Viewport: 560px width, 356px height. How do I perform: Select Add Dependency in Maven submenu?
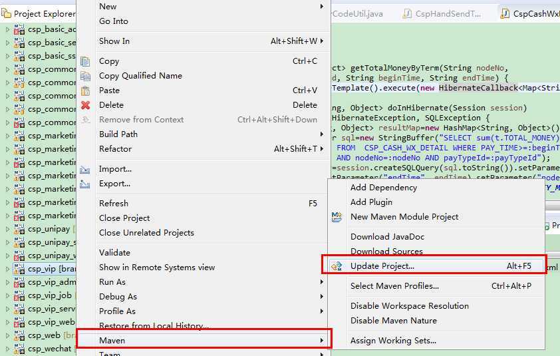[436, 188]
